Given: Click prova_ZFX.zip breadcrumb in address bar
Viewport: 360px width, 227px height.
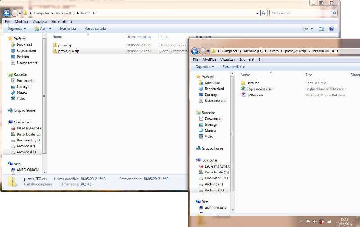Looking at the screenshot, I should point(295,51).
